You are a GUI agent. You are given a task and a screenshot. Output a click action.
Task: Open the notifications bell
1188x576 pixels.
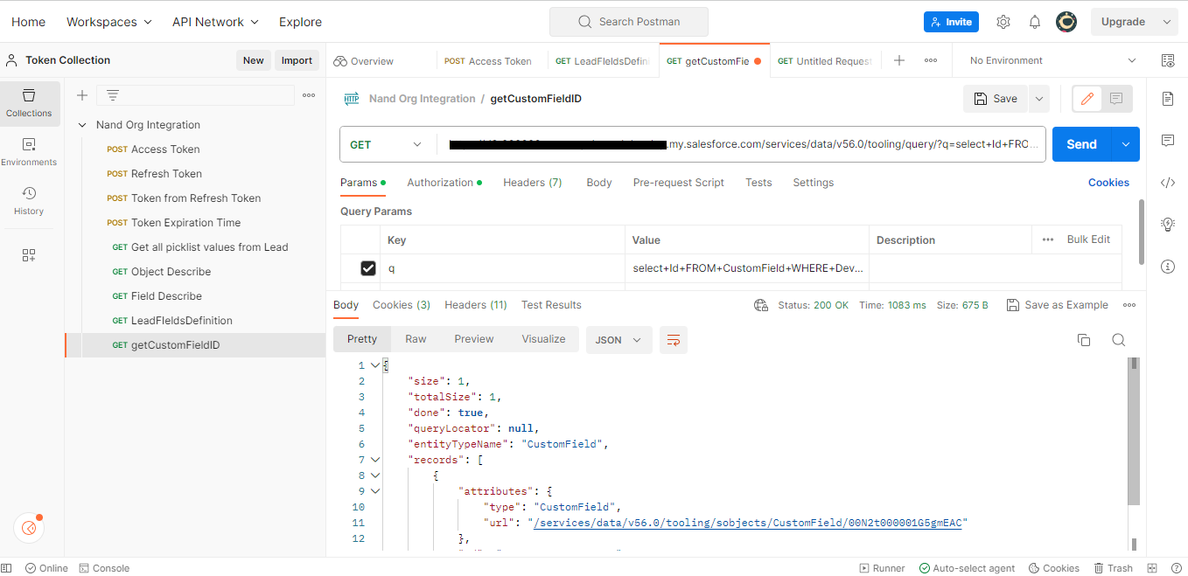(x=1035, y=22)
